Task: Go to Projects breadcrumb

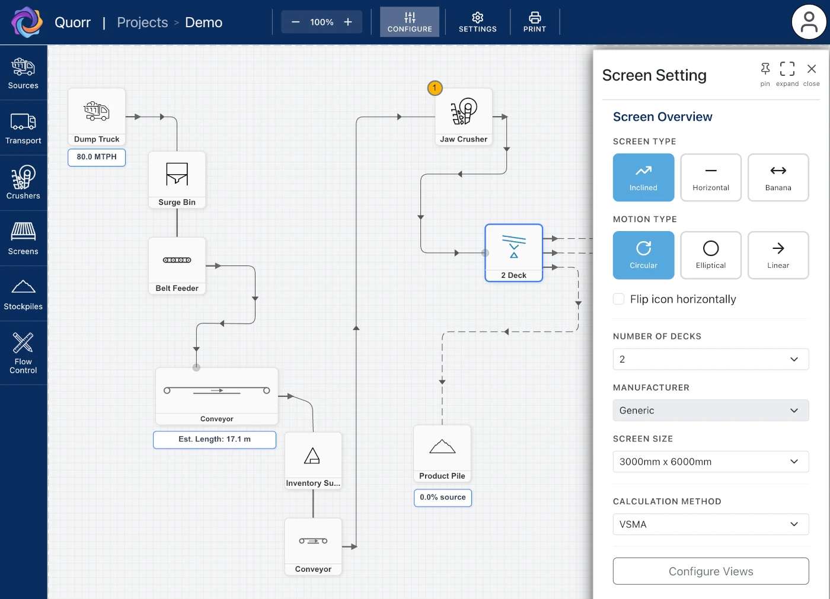Action: click(x=142, y=23)
